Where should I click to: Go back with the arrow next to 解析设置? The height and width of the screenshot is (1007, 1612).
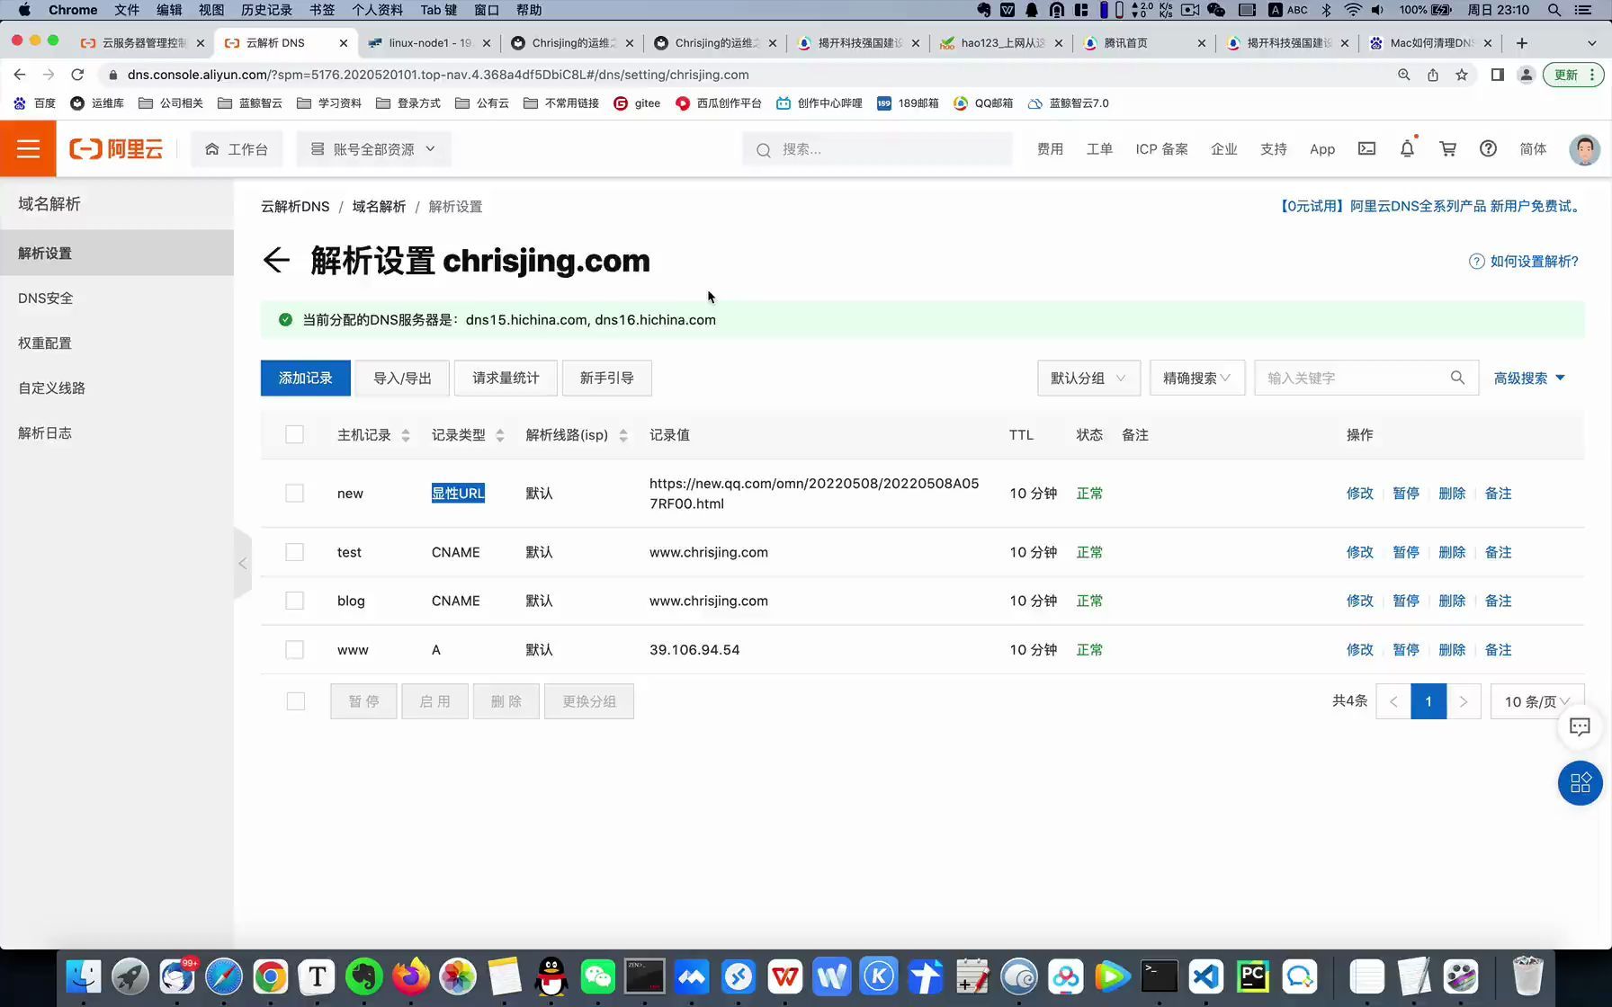[276, 261]
